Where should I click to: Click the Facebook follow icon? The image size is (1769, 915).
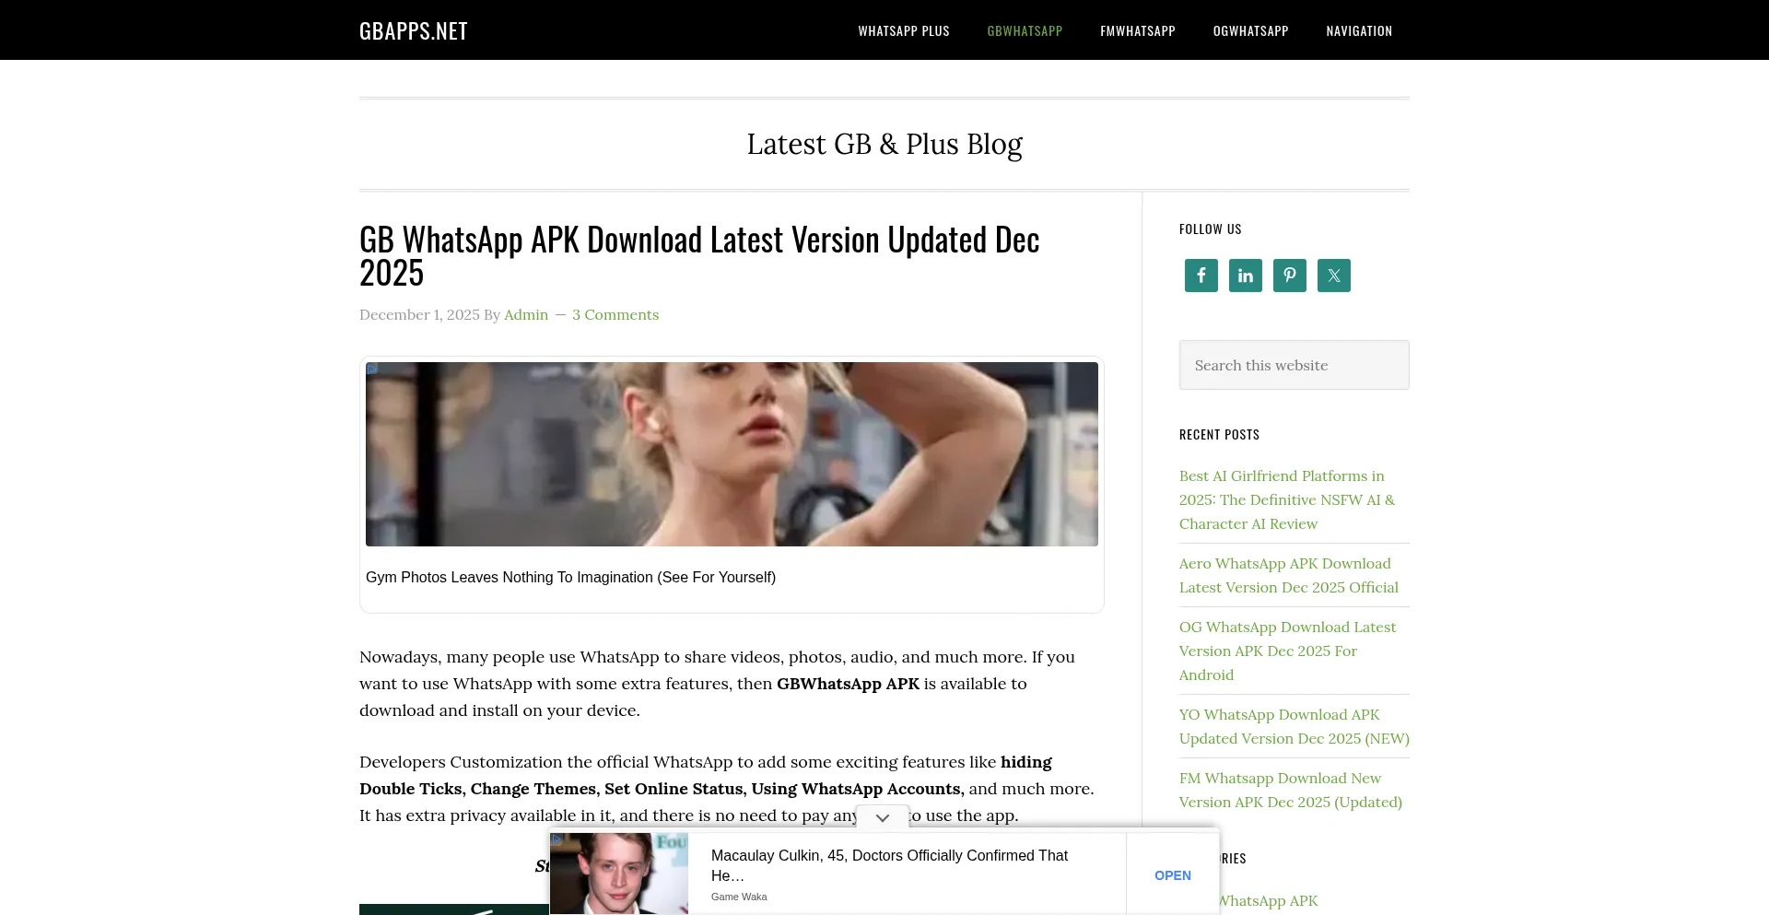[x=1201, y=276]
